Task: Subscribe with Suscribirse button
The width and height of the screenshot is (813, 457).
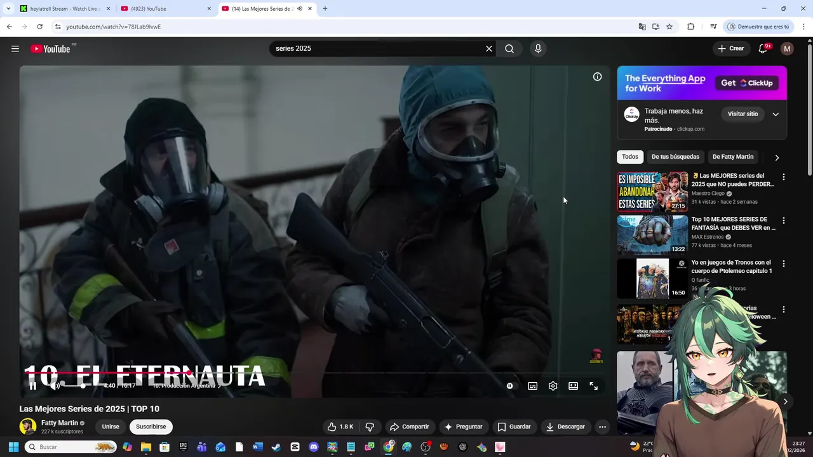Action: pyautogui.click(x=151, y=427)
